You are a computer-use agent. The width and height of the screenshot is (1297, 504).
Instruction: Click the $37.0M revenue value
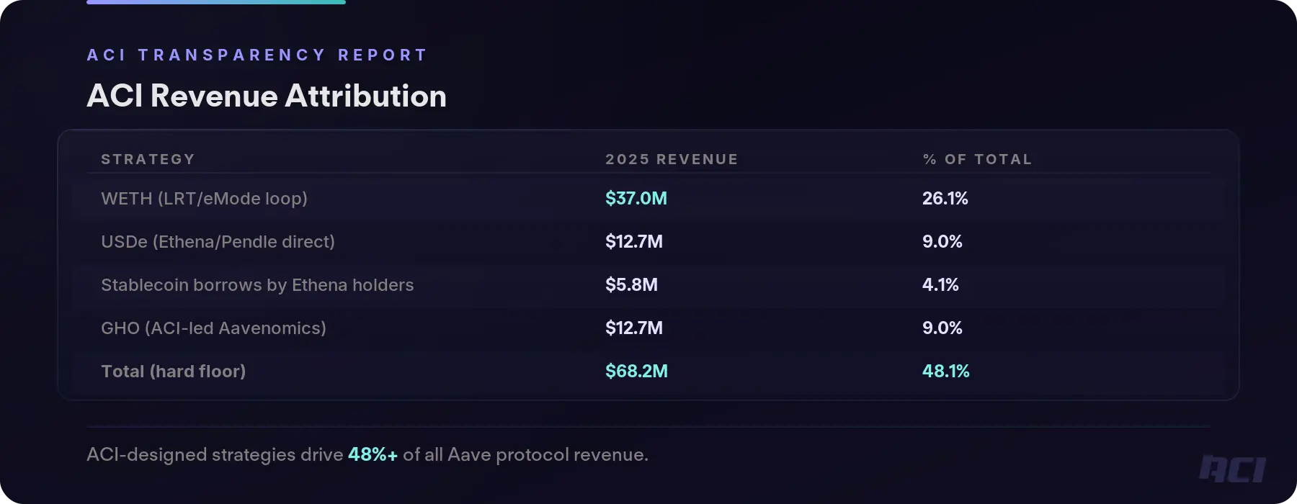[x=636, y=199]
